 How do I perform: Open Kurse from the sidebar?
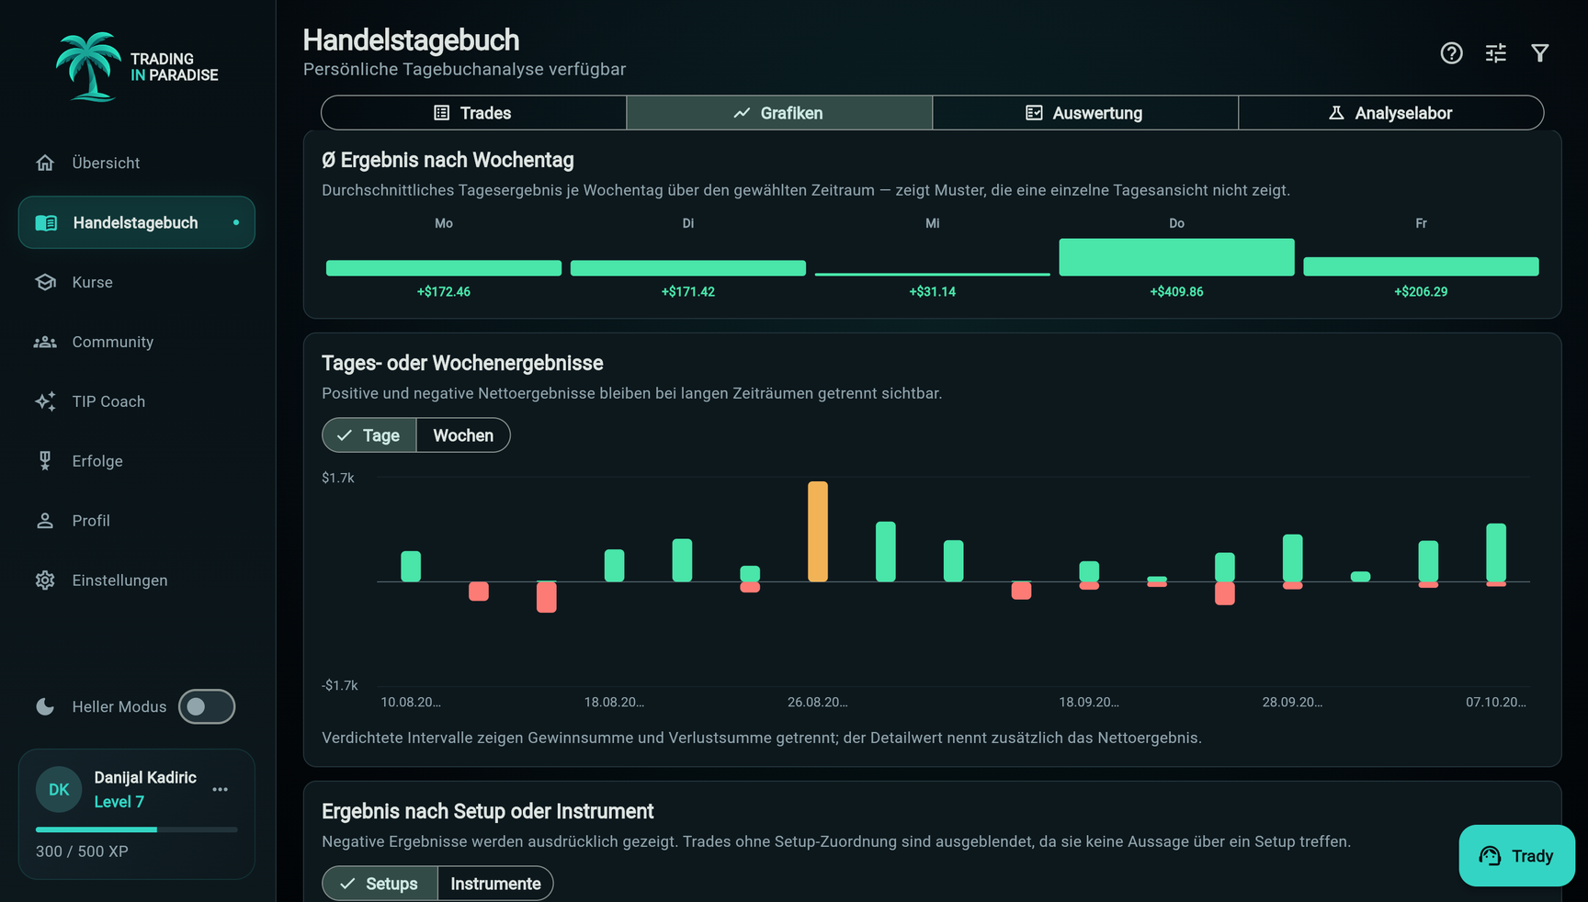coord(137,282)
